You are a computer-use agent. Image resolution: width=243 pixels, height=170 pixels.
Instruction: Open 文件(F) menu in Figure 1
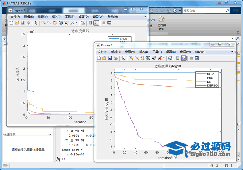click(15, 17)
